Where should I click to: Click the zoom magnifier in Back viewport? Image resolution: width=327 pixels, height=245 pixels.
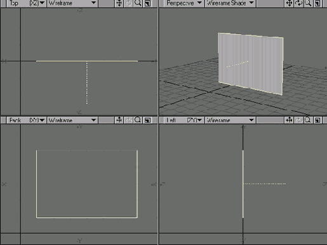point(138,120)
